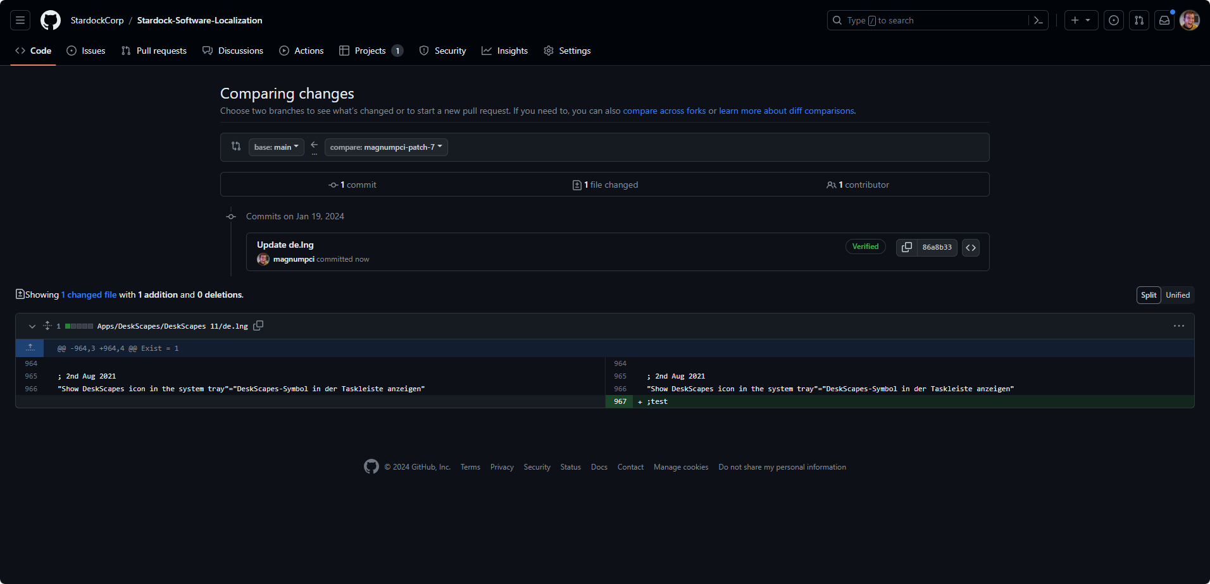Open the footer Contact link
This screenshot has height=584, width=1210.
tap(630, 467)
